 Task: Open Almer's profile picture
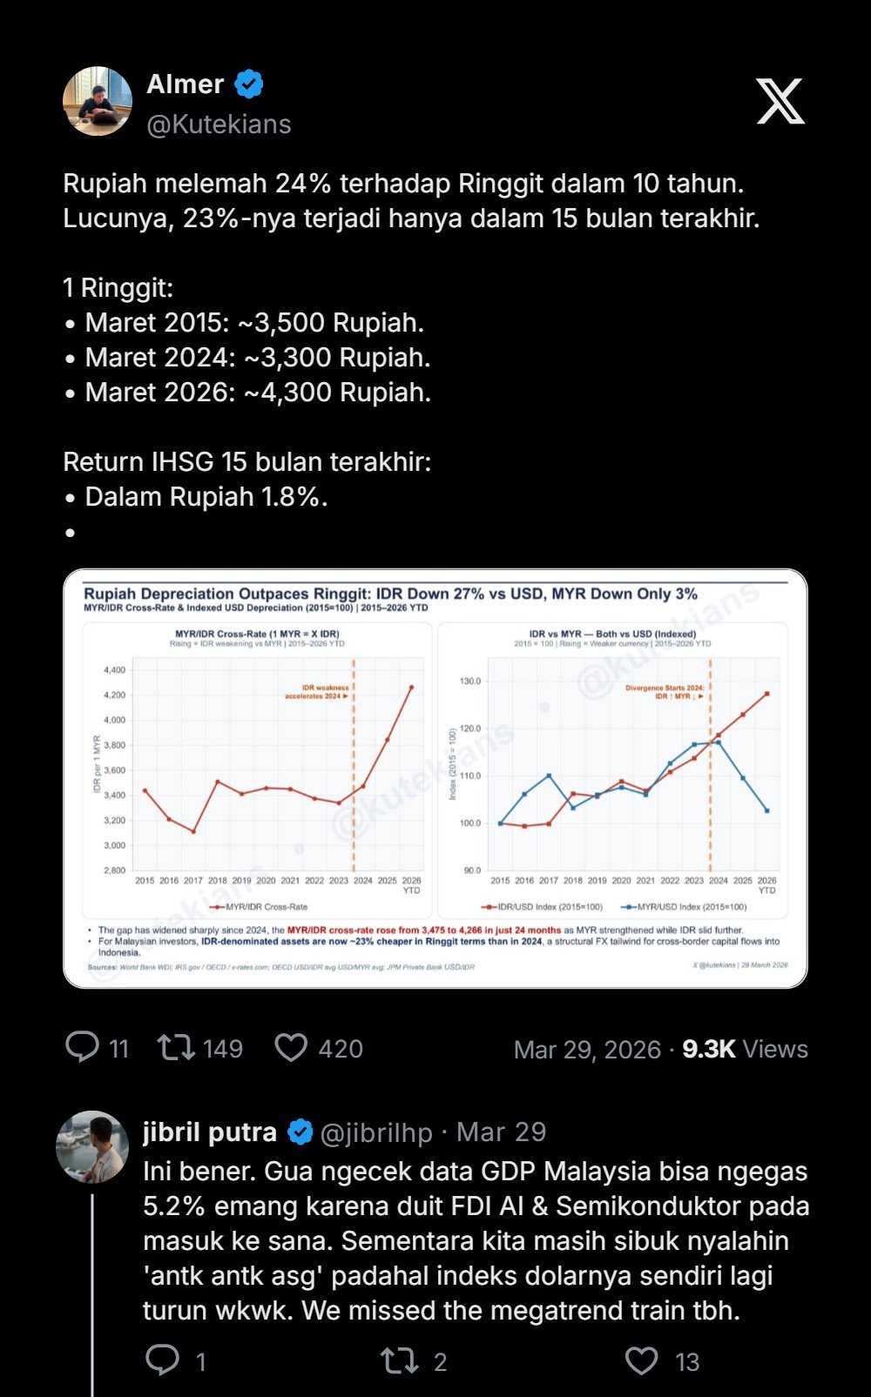(98, 101)
